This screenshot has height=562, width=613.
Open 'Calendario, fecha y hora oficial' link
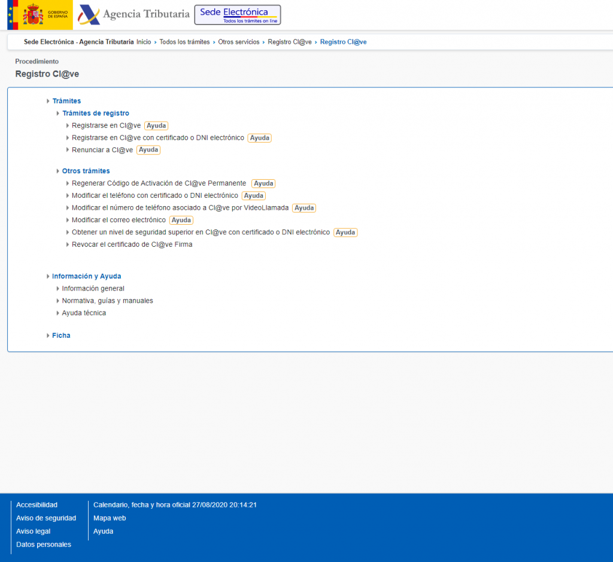[x=175, y=505]
